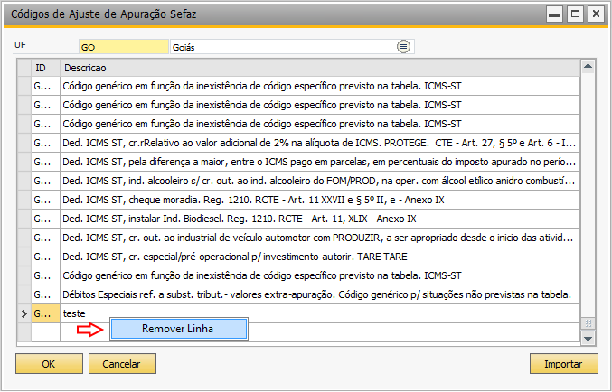Image resolution: width=612 pixels, height=392 pixels.
Task: Click the vertical scrollbar grip handle
Action: pos(588,323)
